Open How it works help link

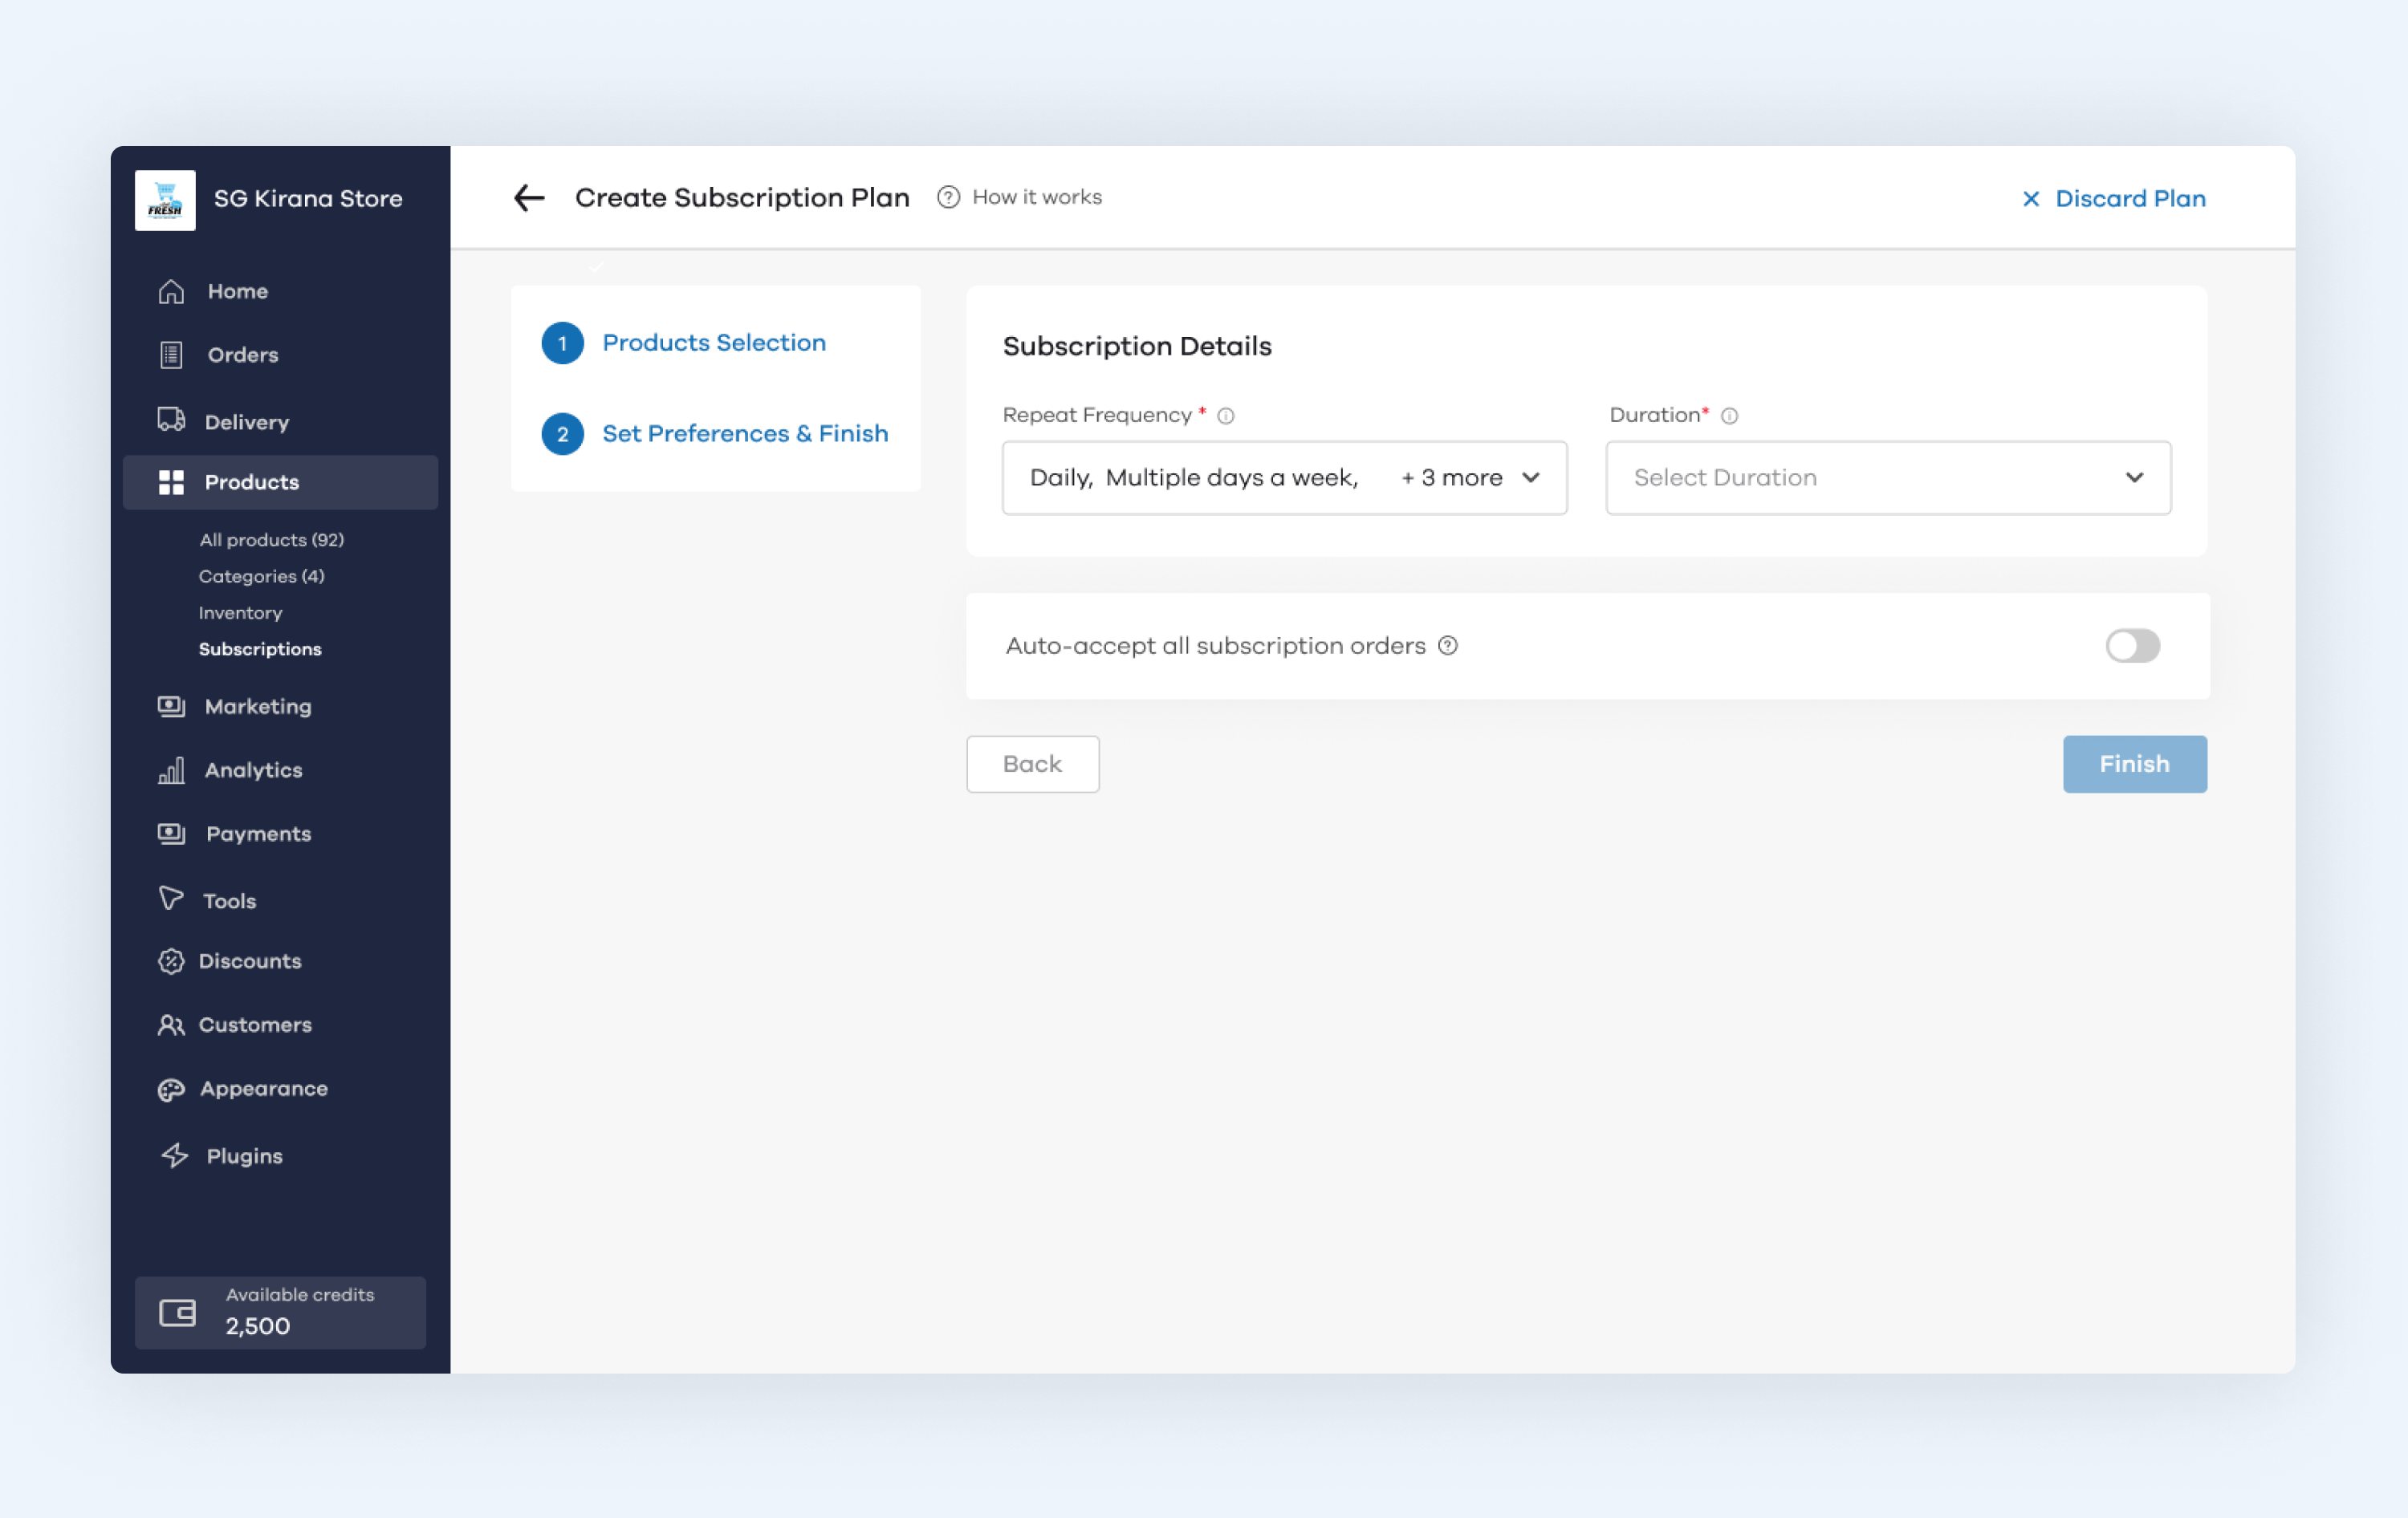tap(1019, 198)
